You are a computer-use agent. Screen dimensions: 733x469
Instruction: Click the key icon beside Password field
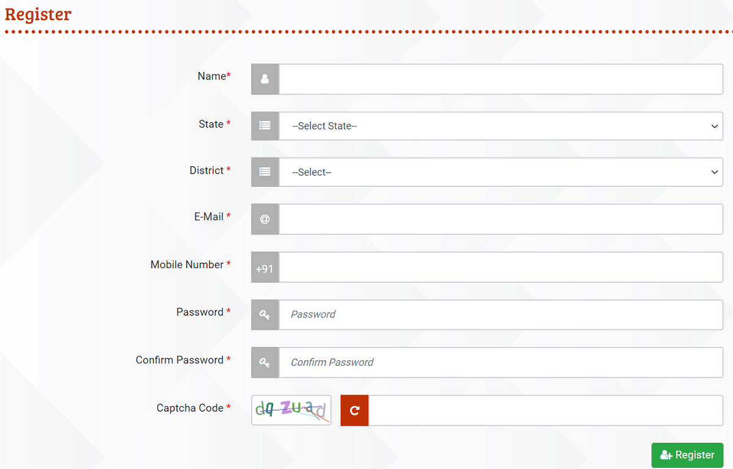[x=264, y=315]
